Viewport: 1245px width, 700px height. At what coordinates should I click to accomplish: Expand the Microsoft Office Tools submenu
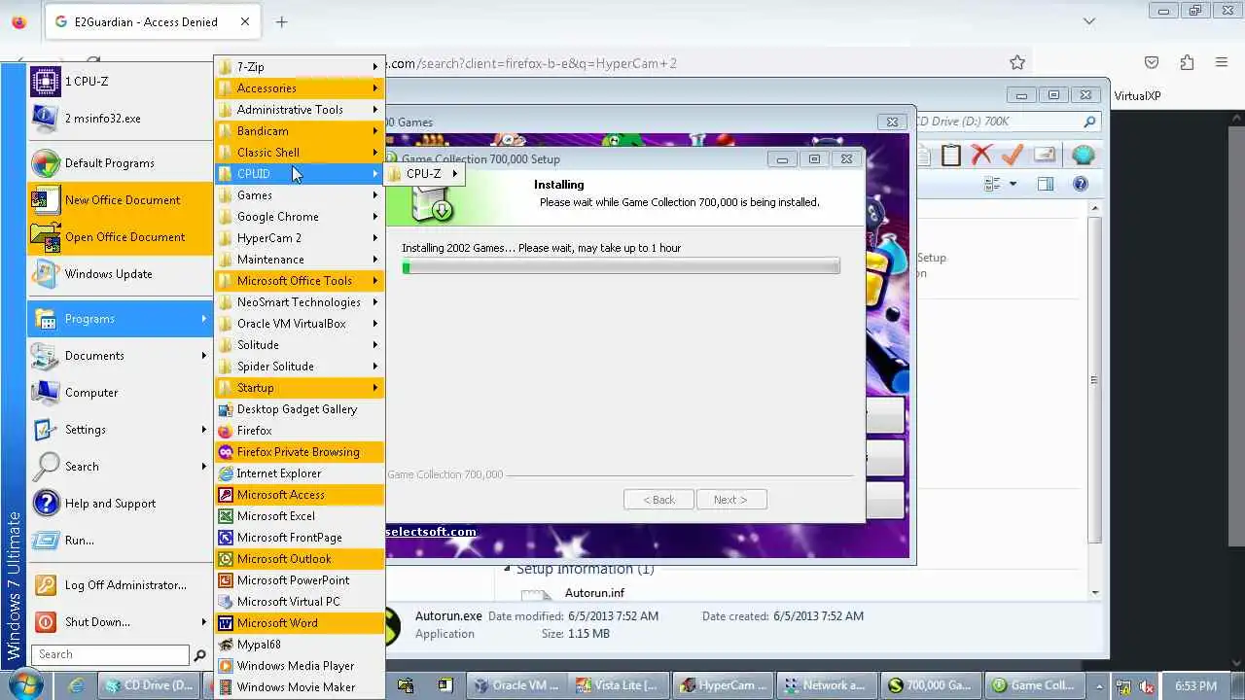coord(300,281)
